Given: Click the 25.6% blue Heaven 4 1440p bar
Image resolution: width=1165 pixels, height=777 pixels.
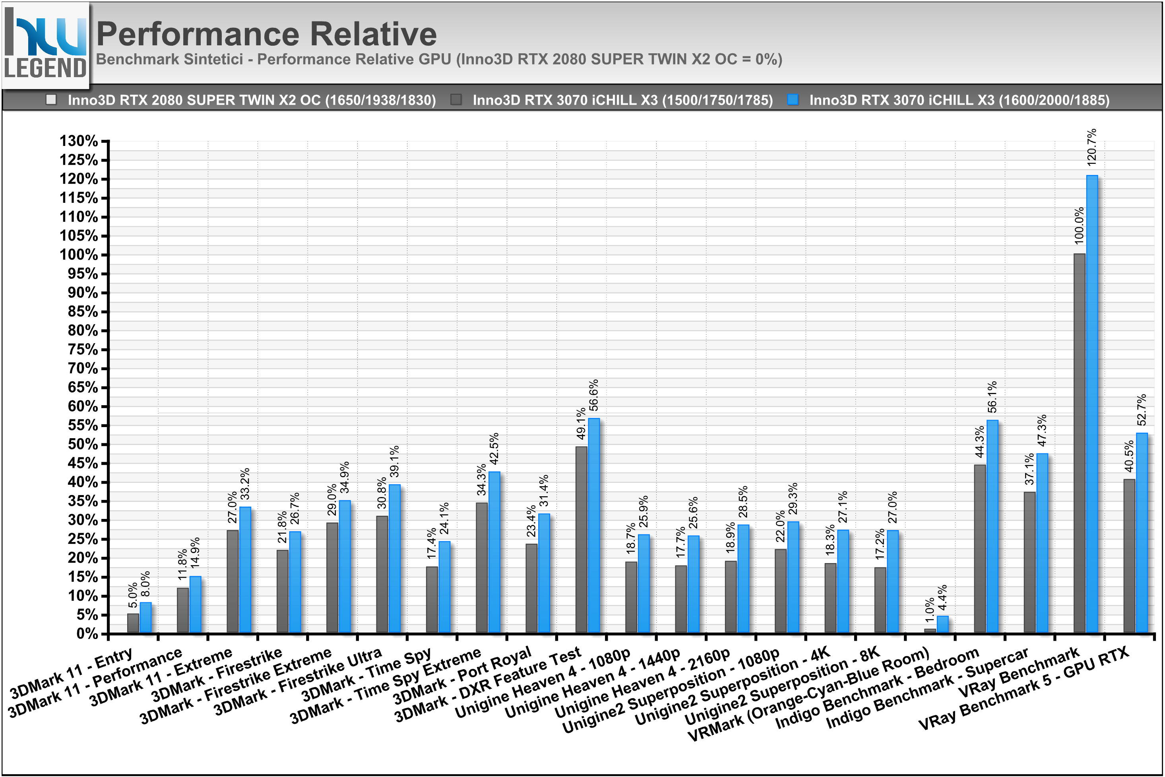Looking at the screenshot, I should [694, 585].
